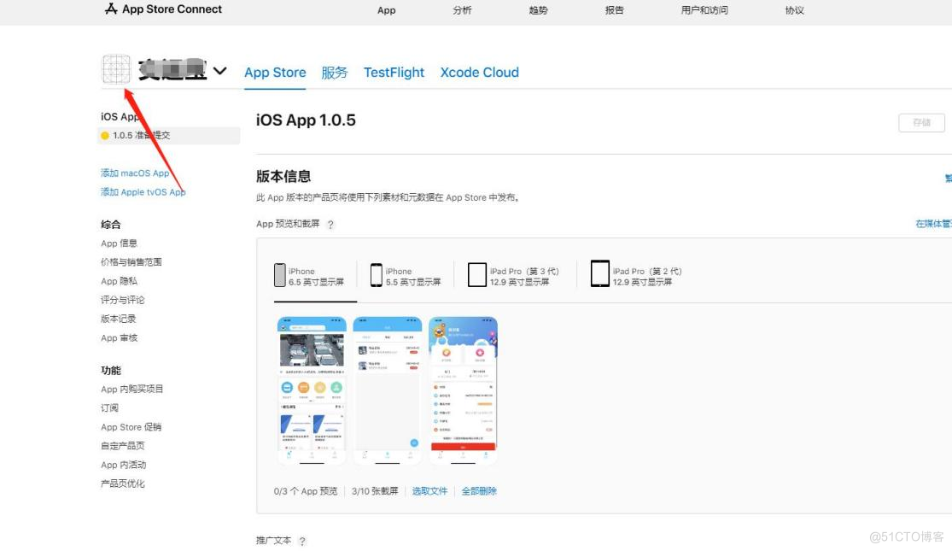Click help icon next to App 预览和截屏
952x551 pixels.
click(x=330, y=225)
